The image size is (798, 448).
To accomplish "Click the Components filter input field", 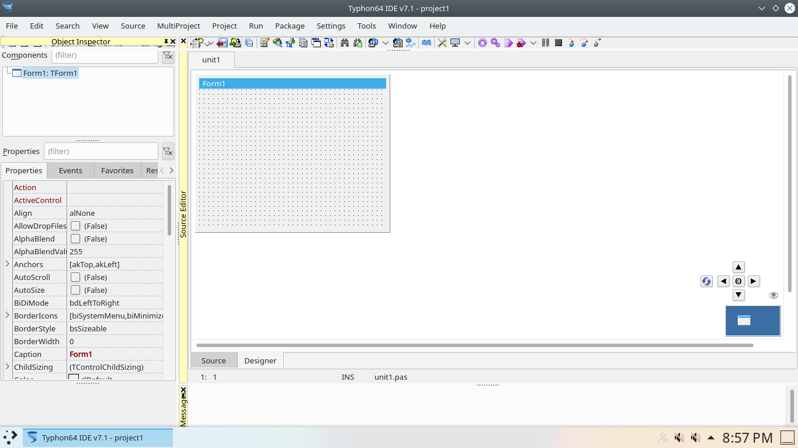I will [105, 55].
